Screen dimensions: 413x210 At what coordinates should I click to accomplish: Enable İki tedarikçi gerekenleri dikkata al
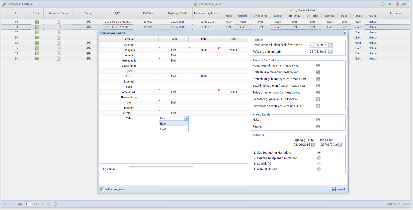(318, 99)
